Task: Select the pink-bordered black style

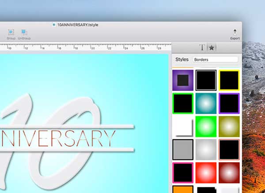Action: pyautogui.click(x=183, y=173)
